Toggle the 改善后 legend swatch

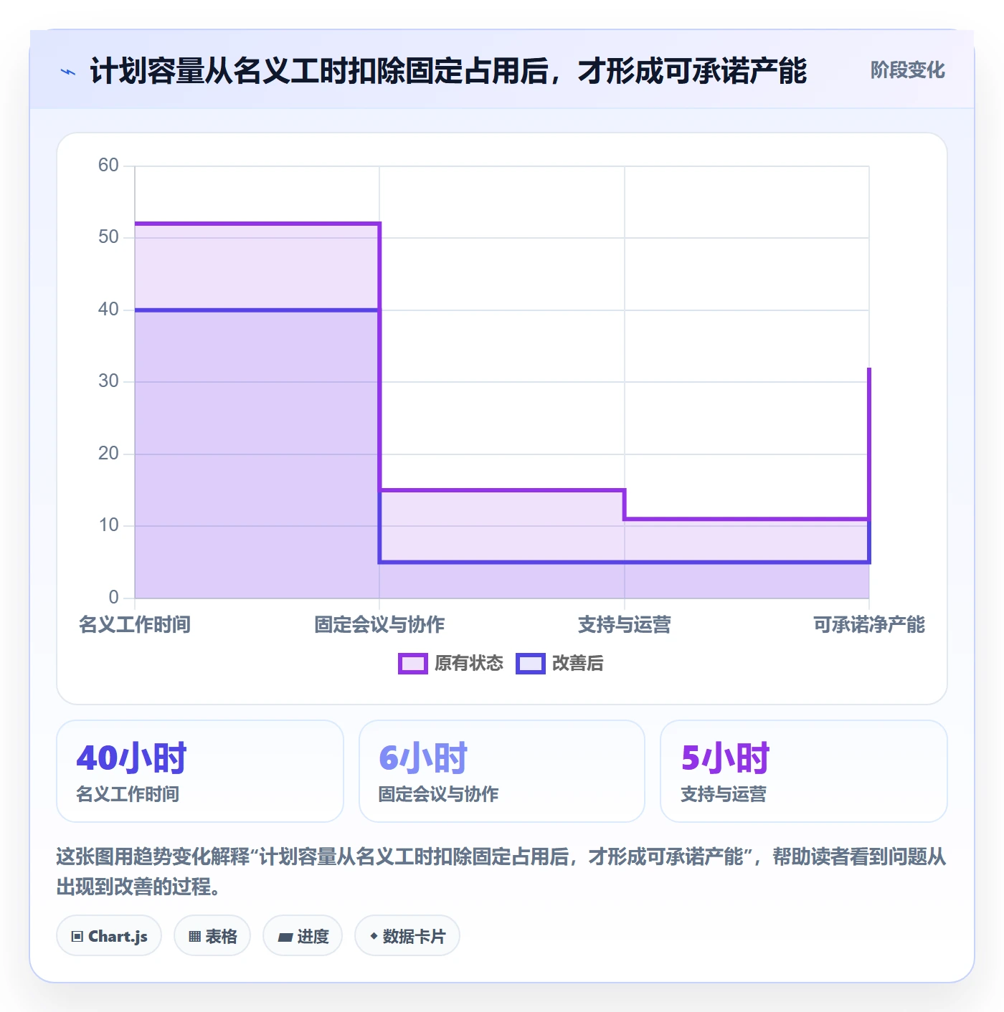point(531,664)
